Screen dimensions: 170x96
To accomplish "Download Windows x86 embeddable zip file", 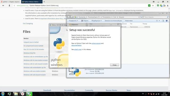I will (x=35, y=67).
